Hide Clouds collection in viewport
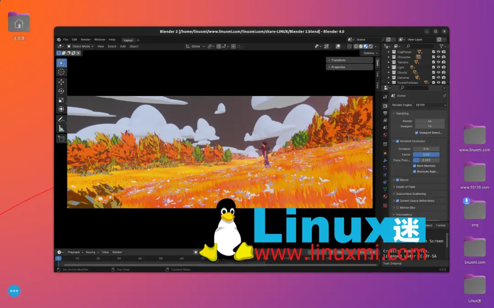Viewport: 494px width, 308px height. click(x=439, y=72)
